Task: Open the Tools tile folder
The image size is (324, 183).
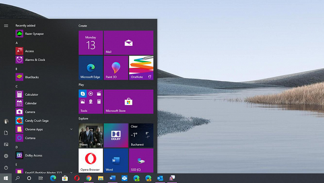Action: (x=91, y=102)
